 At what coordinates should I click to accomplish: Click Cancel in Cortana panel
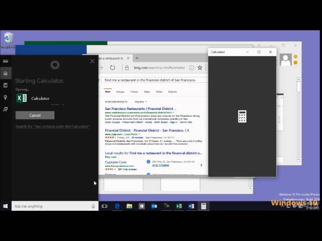click(x=35, y=115)
